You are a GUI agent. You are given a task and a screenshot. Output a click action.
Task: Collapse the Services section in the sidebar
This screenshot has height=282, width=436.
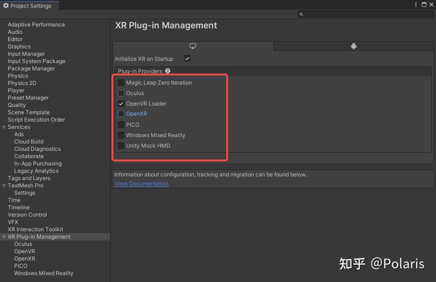4,127
